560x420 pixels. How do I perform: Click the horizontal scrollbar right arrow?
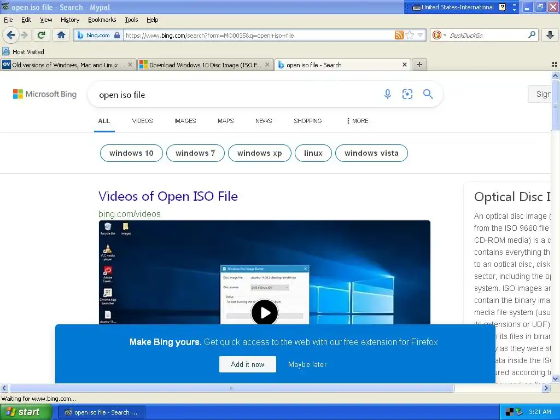[546, 388]
